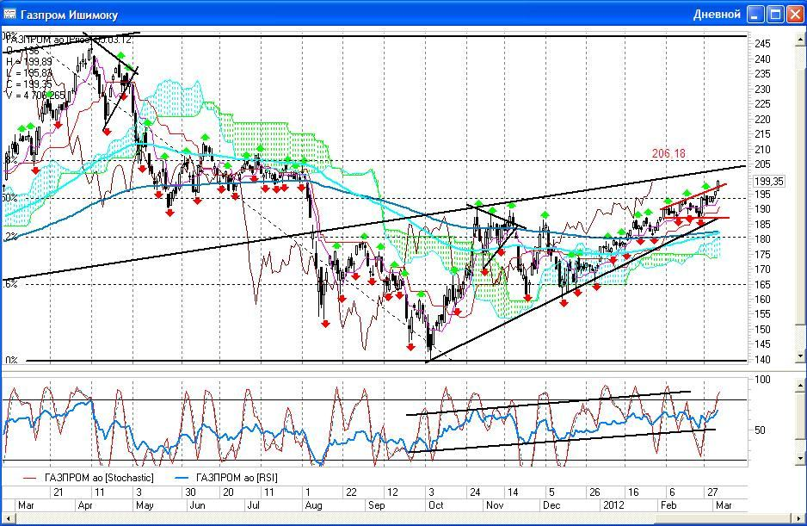
Task: Minimize the Газпром Ишимоку chart window
Action: [755, 15]
